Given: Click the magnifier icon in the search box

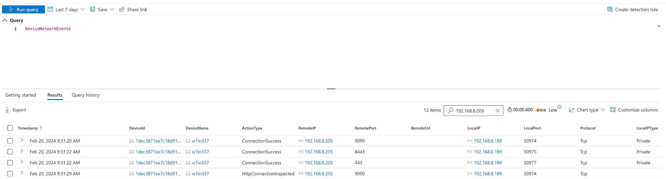Looking at the screenshot, I should [x=450, y=110].
